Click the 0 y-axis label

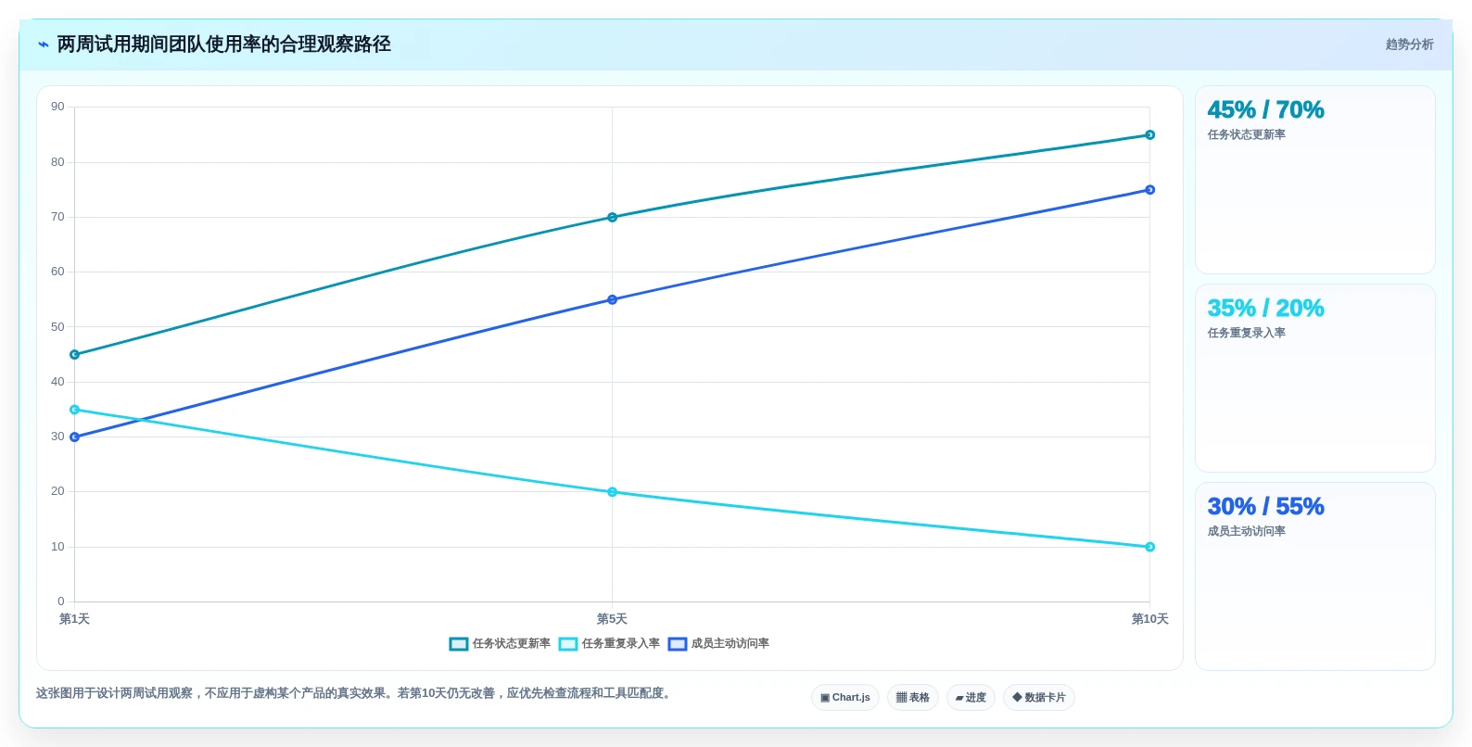pos(61,601)
